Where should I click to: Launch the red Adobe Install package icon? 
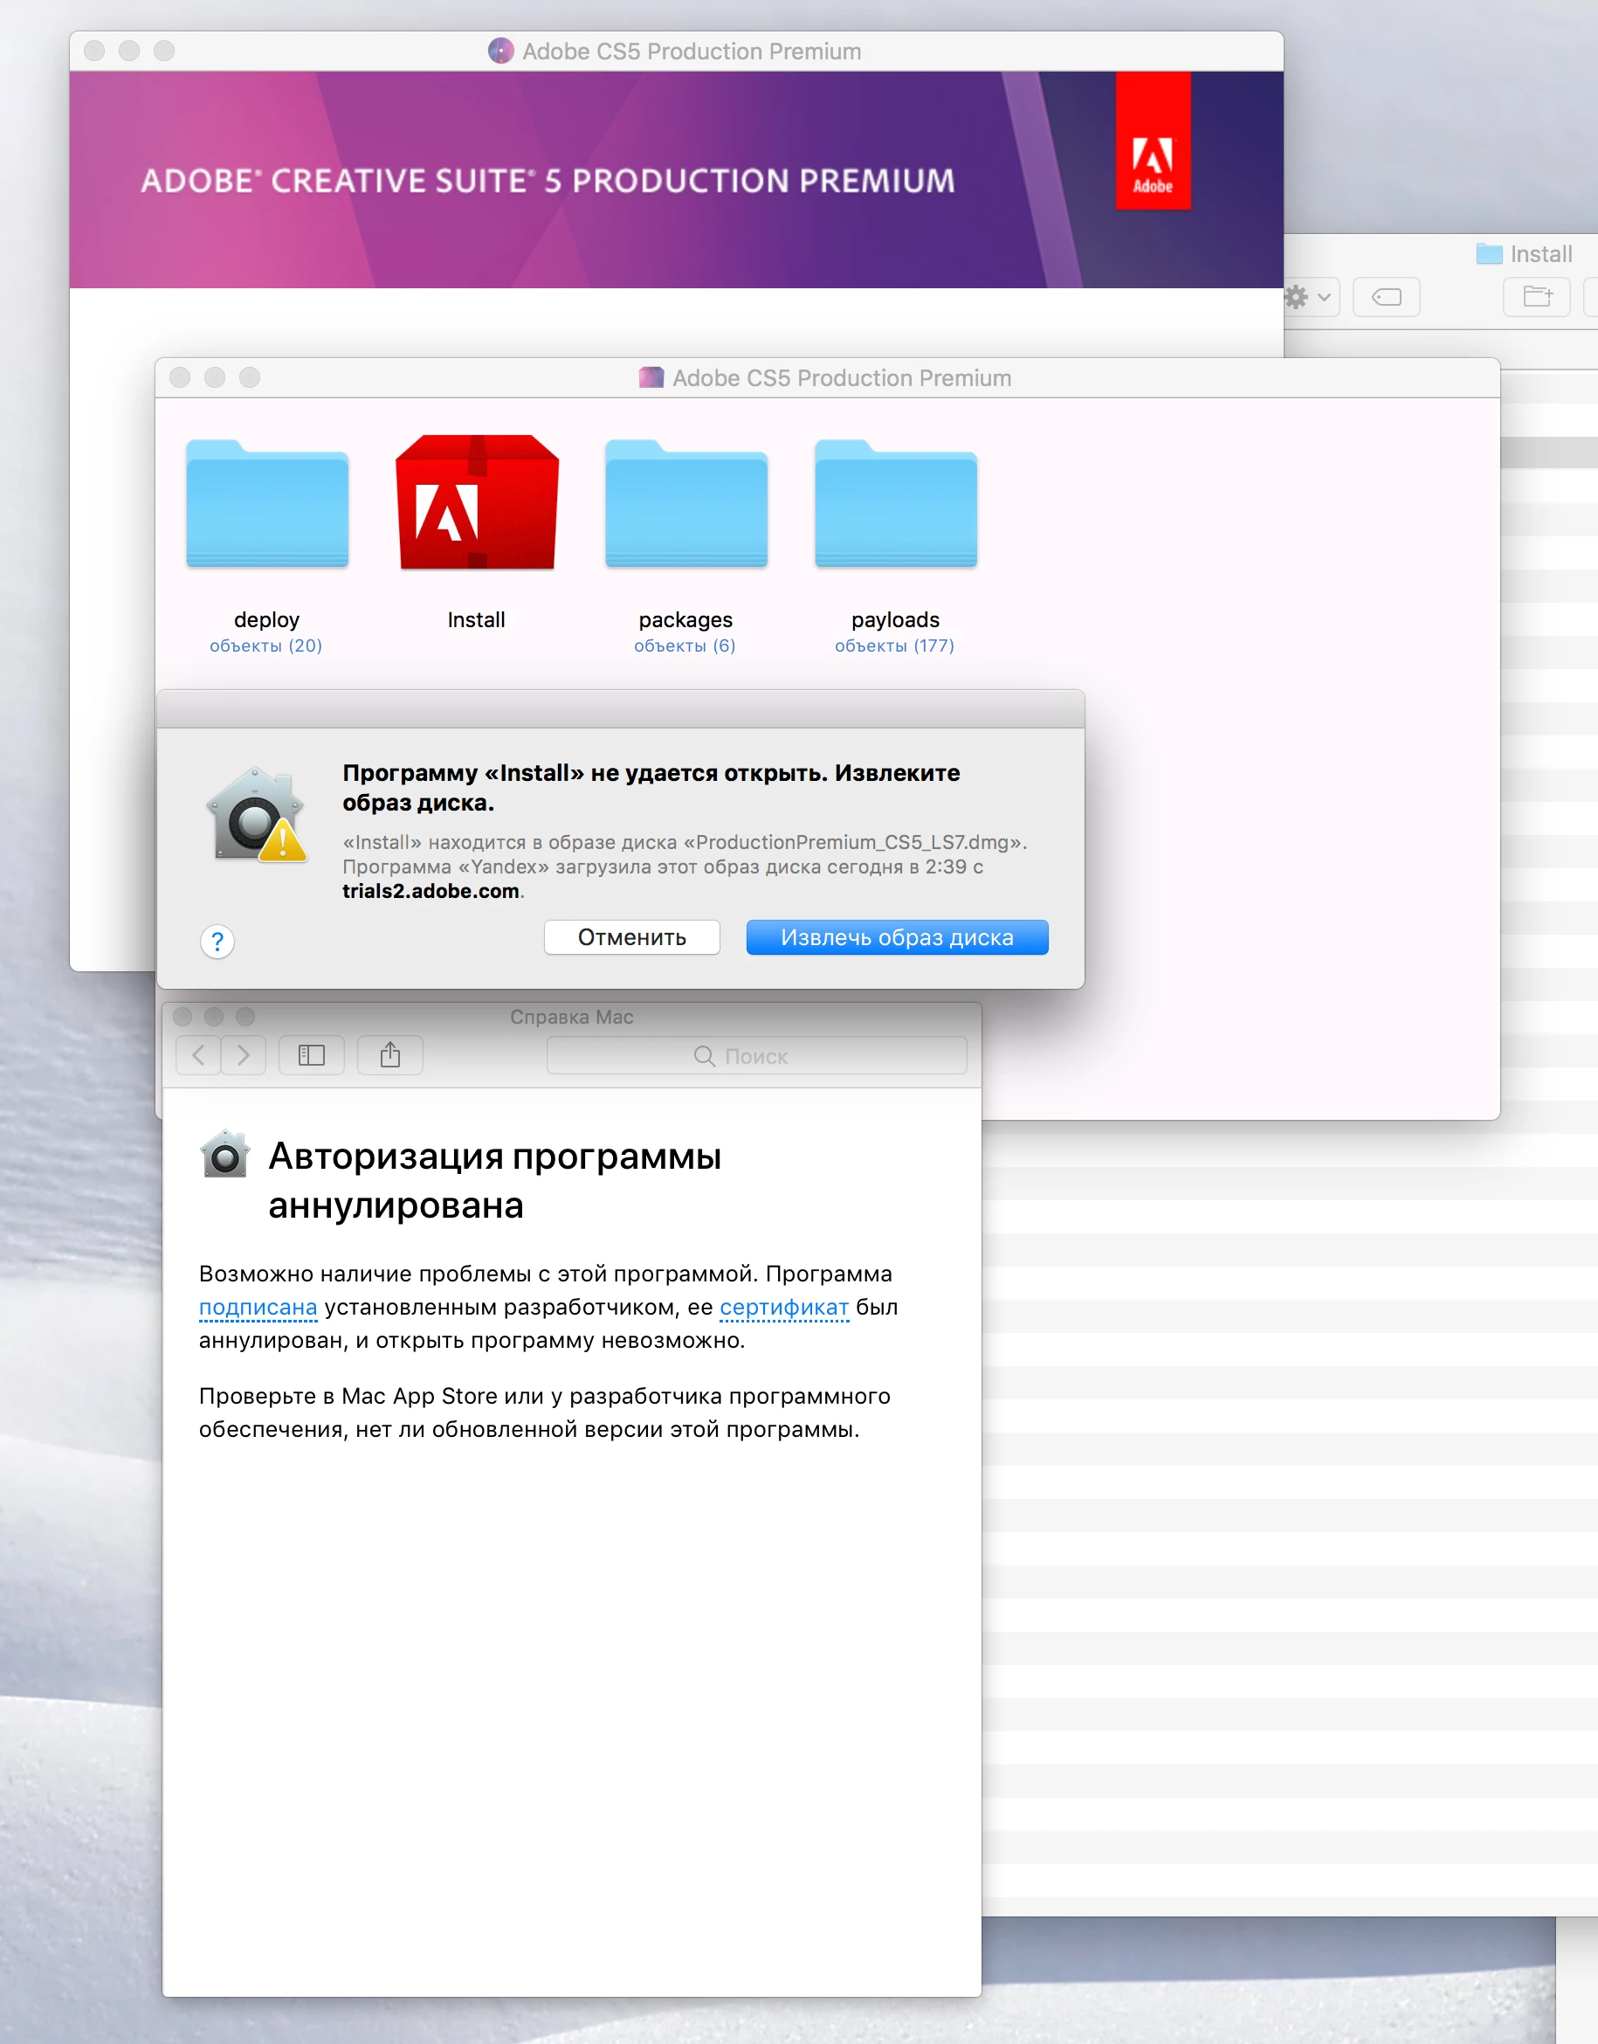click(x=476, y=501)
